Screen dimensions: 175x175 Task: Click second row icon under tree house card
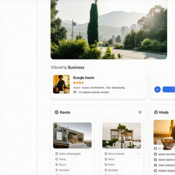(x=106, y=159)
